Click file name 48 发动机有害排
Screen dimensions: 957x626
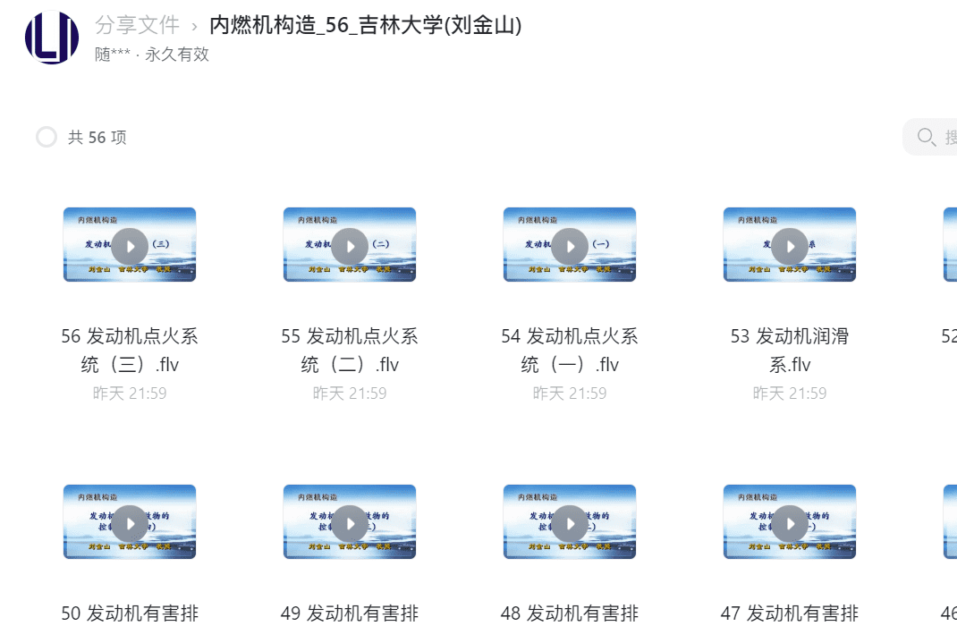tap(570, 613)
